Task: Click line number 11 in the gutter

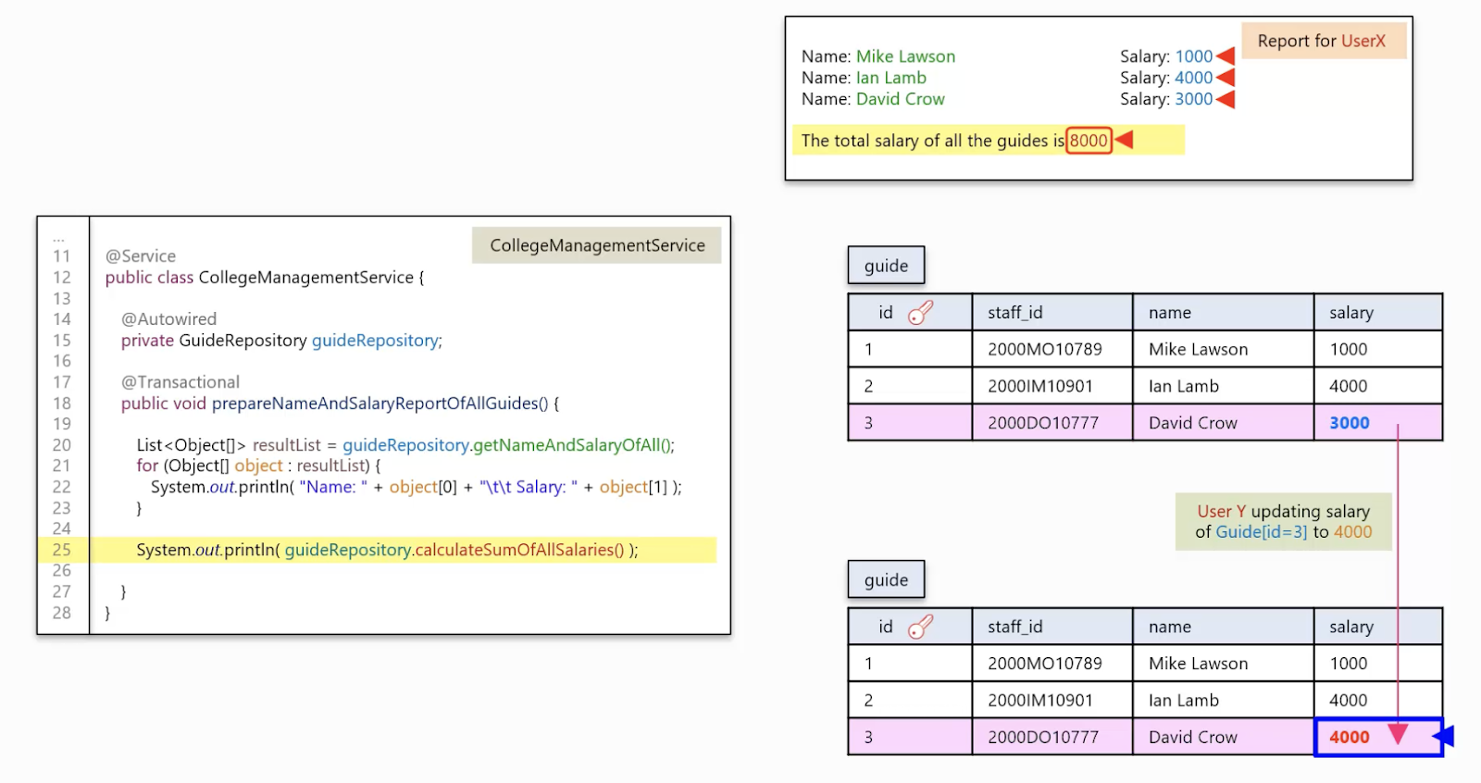Action: (62, 256)
